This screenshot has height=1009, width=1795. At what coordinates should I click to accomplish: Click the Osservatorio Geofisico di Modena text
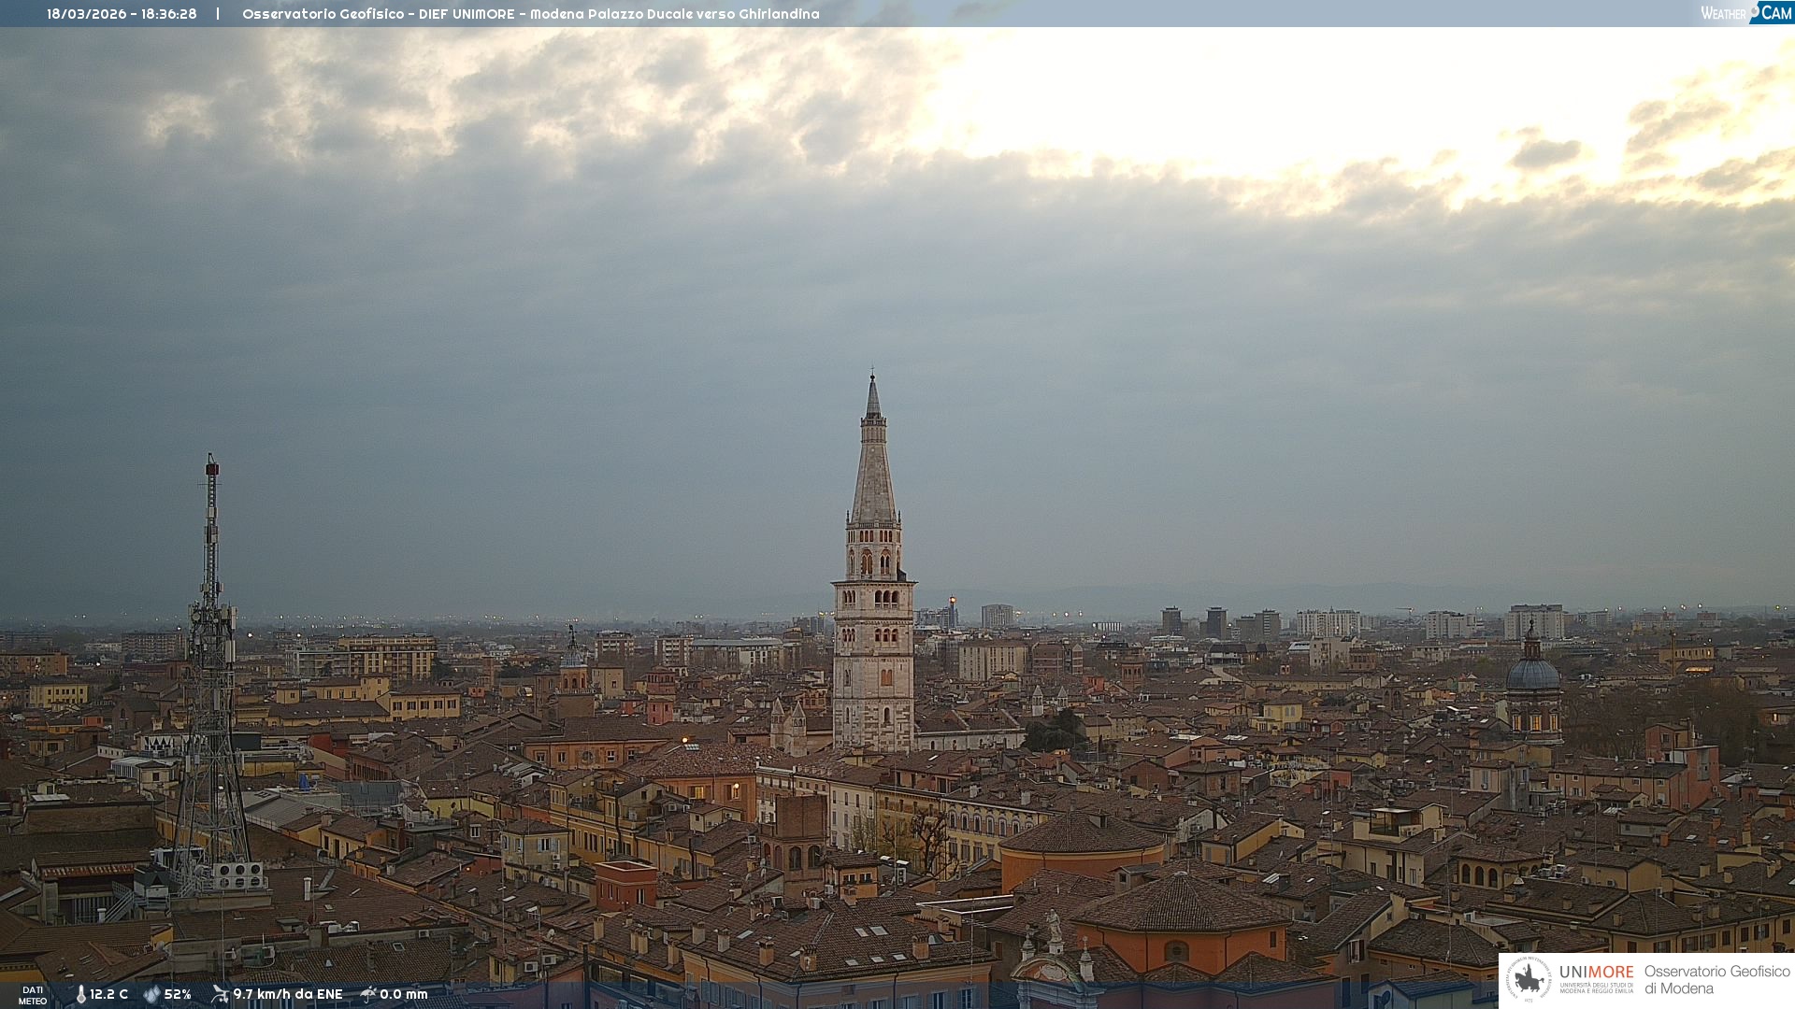coord(1716,980)
